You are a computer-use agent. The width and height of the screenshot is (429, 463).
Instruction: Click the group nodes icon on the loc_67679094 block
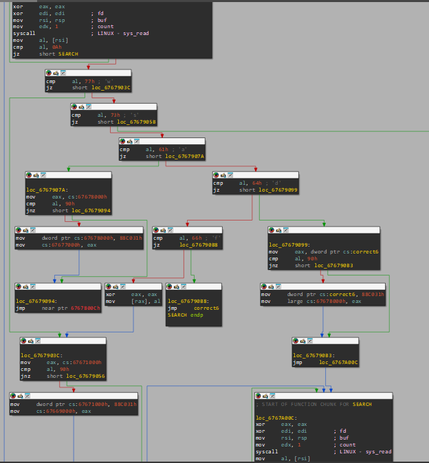pos(32,285)
